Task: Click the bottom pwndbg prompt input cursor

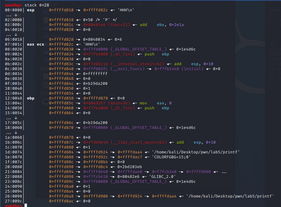Action: pos(26,205)
